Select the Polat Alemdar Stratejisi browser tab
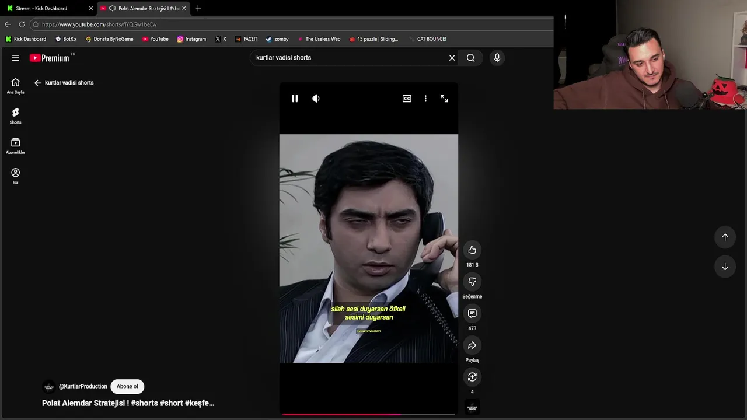 tap(142, 8)
